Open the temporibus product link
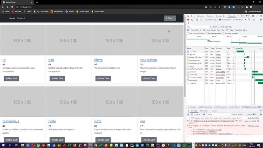 [11, 121]
